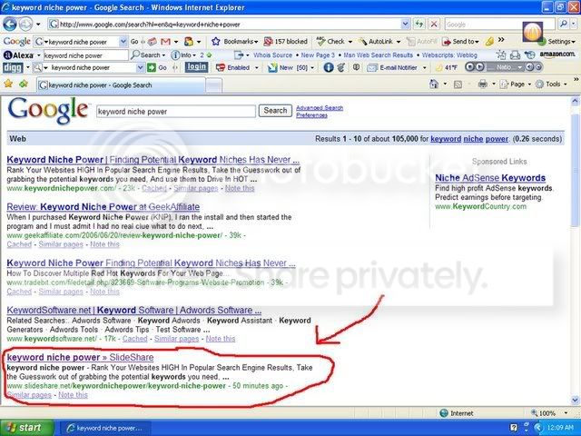Open the recent pages dropdown beside Forward
581x436 pixels.
38,25
